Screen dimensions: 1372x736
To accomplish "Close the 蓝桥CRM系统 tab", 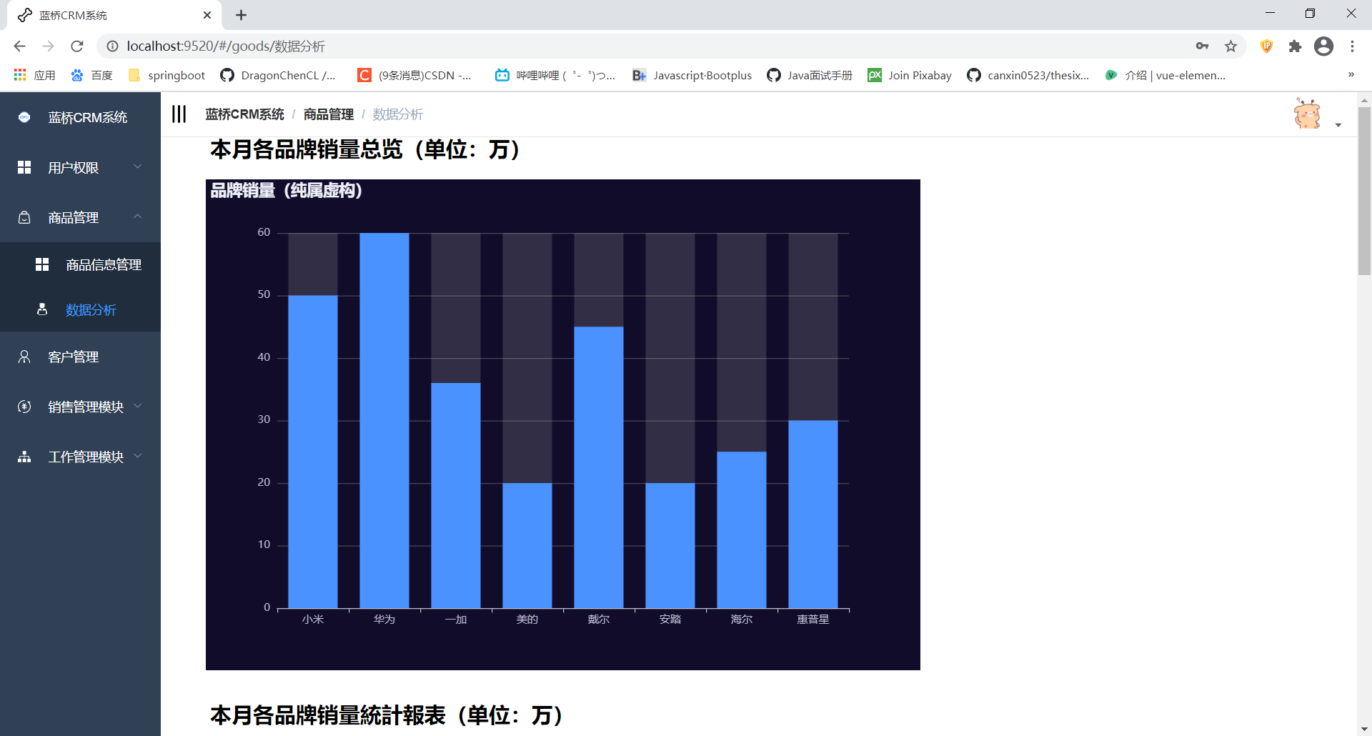I will click(207, 15).
